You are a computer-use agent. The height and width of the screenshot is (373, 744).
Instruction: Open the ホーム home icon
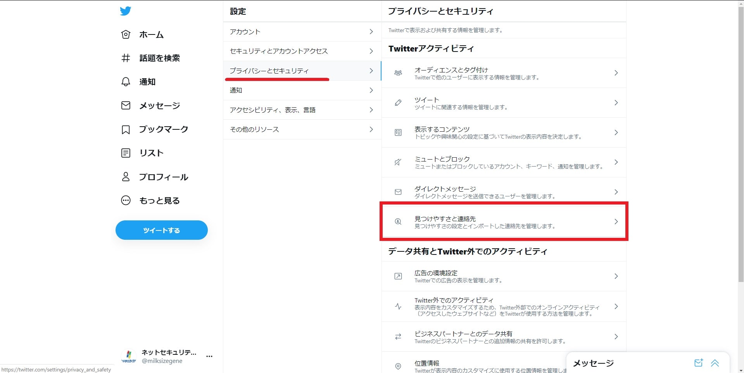[126, 34]
